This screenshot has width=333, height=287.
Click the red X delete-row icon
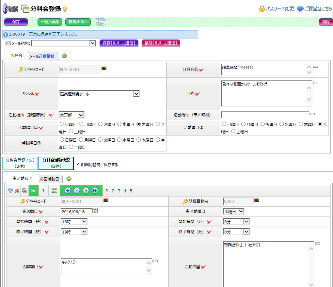17,190
